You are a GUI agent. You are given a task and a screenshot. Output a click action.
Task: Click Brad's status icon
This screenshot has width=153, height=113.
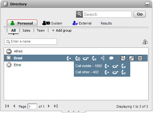(9, 58)
